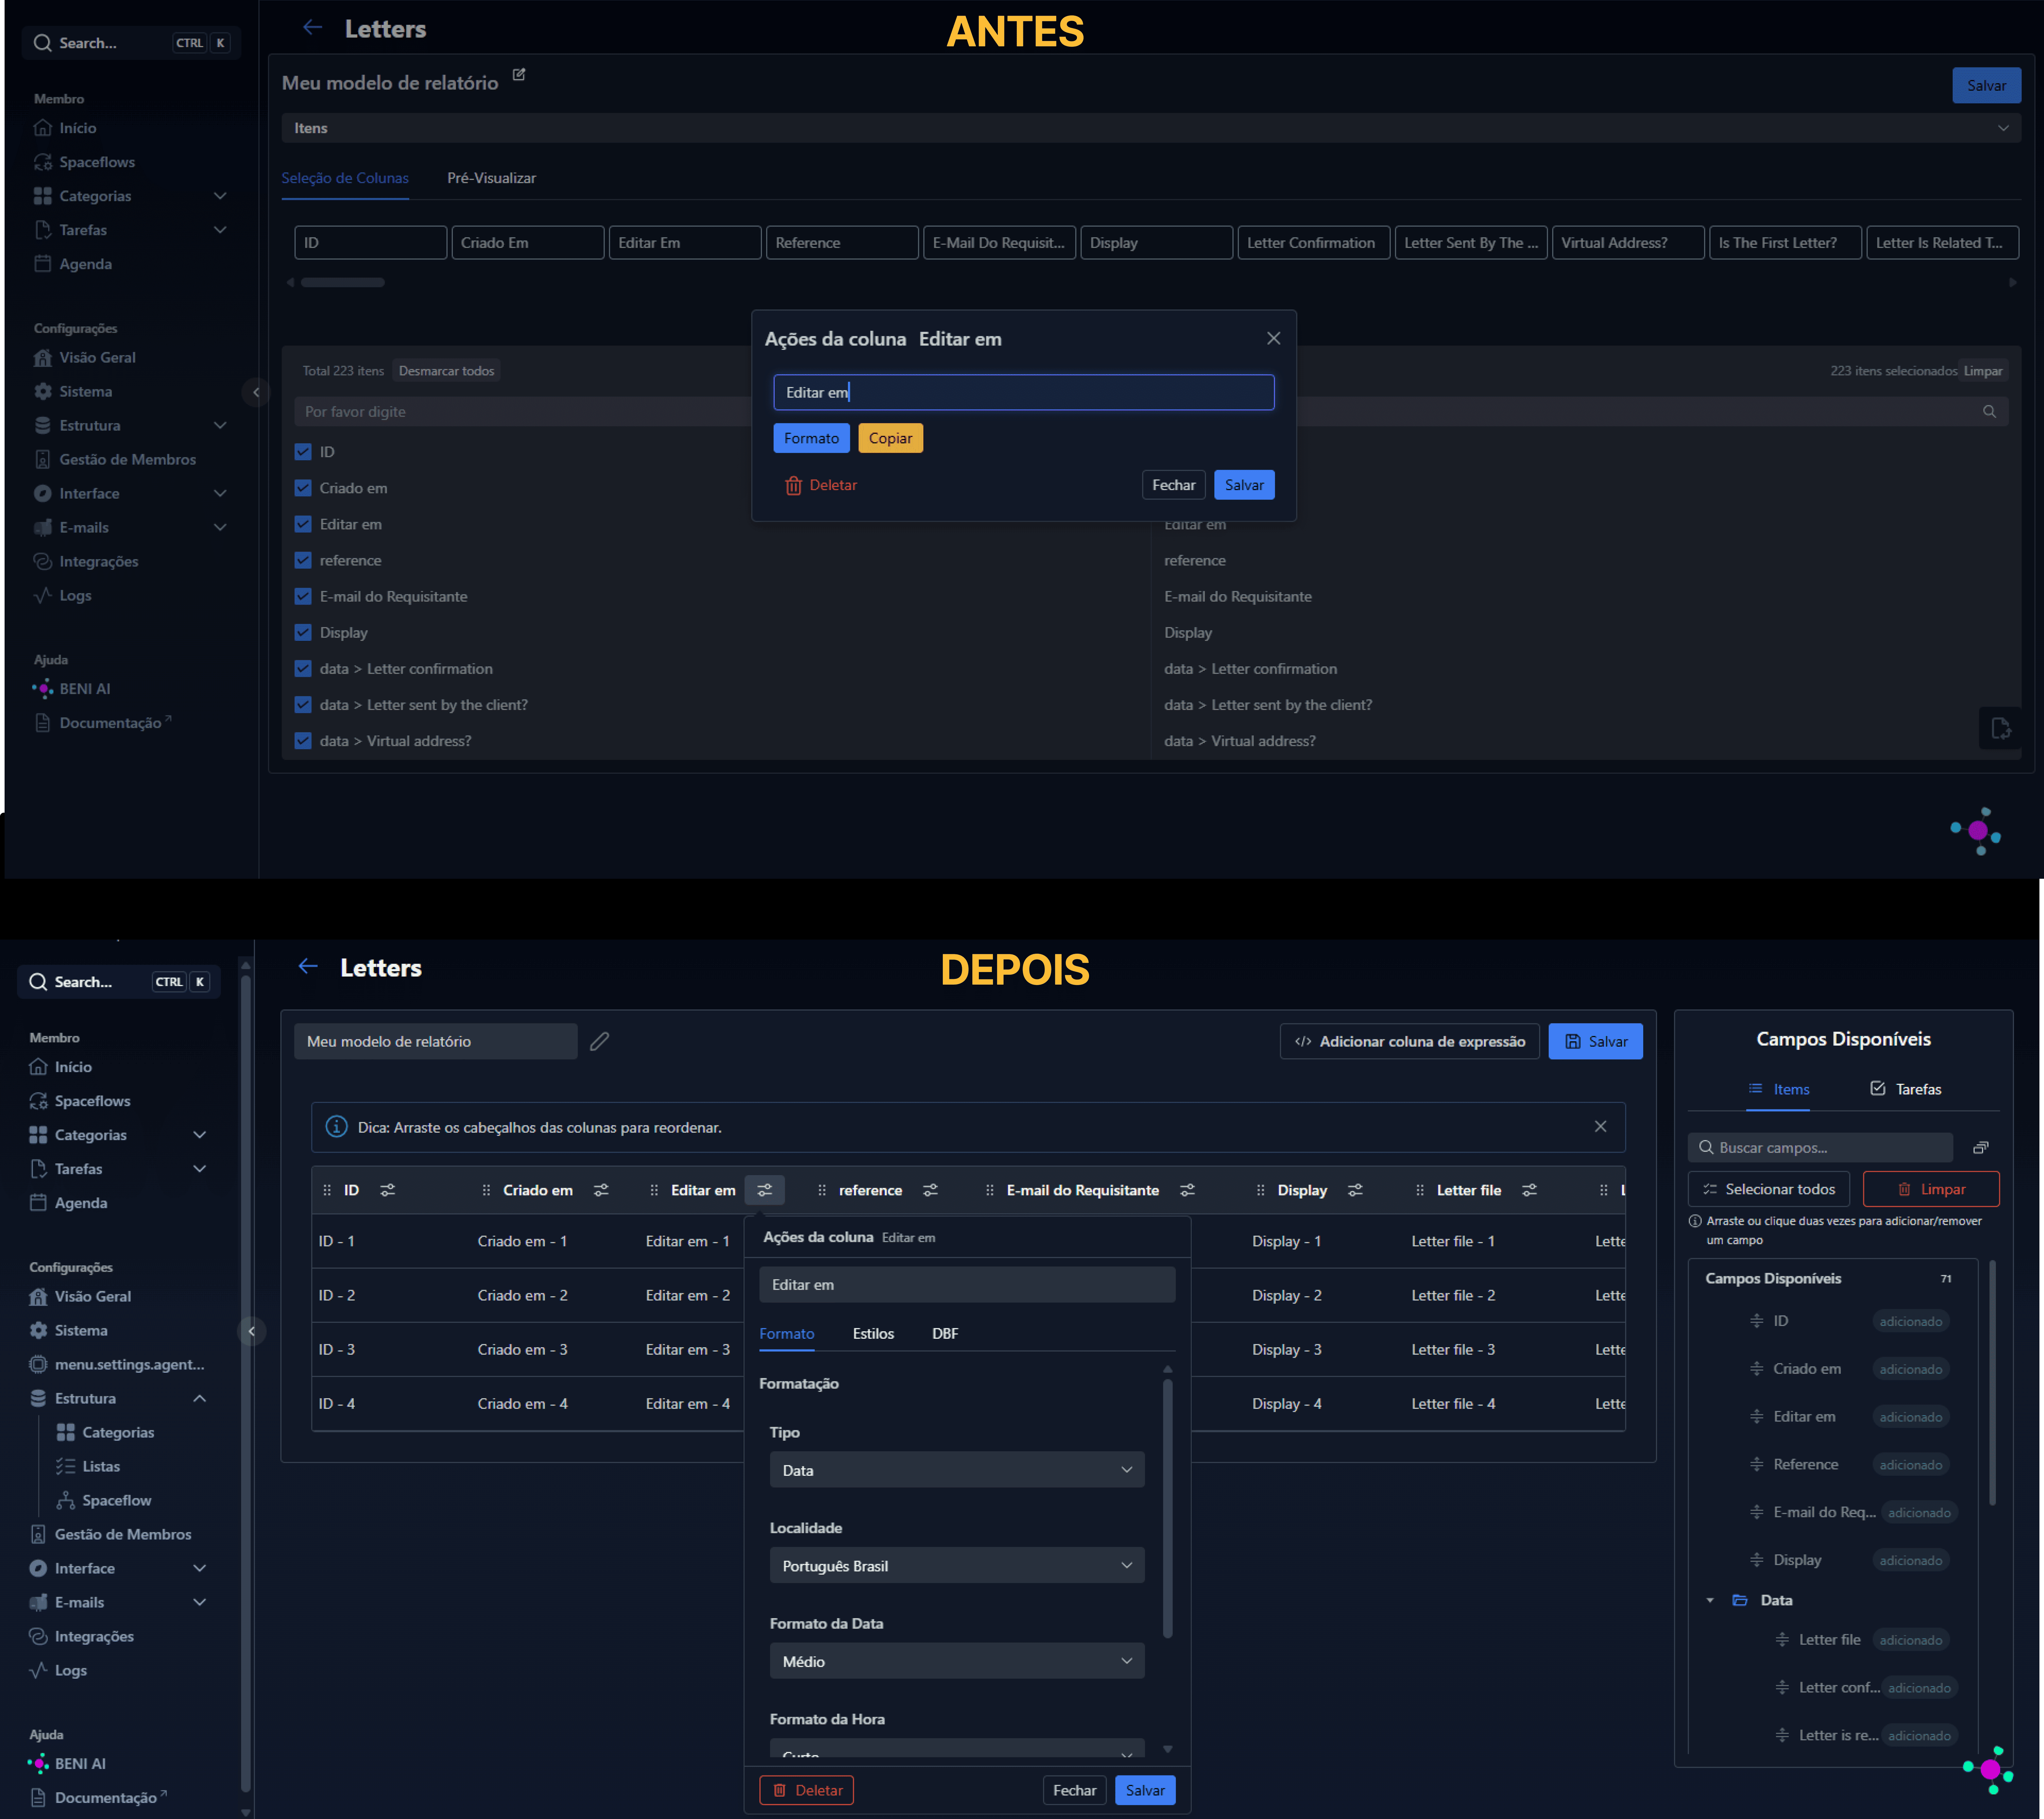Uncheck the E-mail do Requisitante checkbox

303,596
